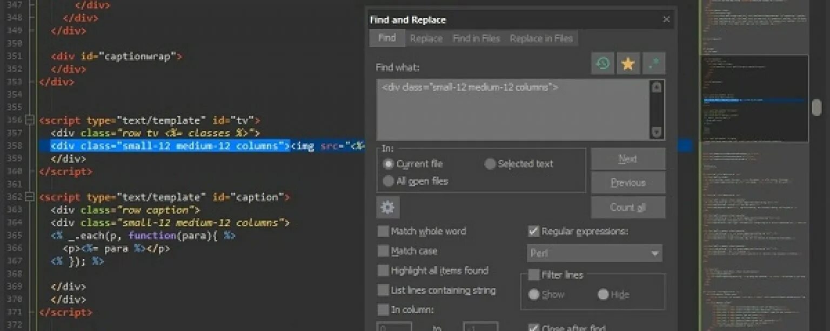This screenshot has width=830, height=331.
Task: Click line number 351 in the gutter
Action: [x=15, y=56]
